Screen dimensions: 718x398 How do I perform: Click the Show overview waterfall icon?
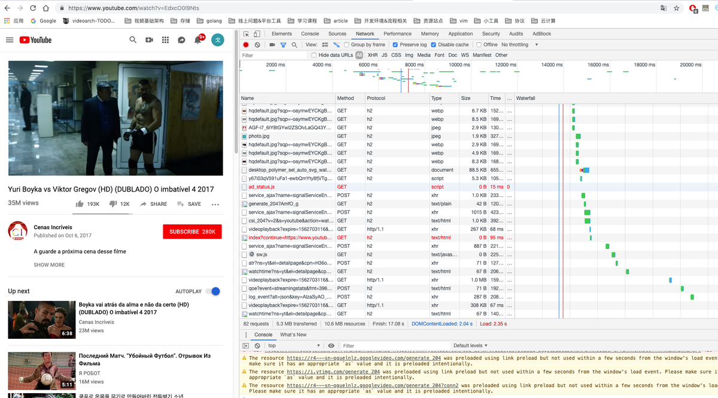[x=337, y=45]
